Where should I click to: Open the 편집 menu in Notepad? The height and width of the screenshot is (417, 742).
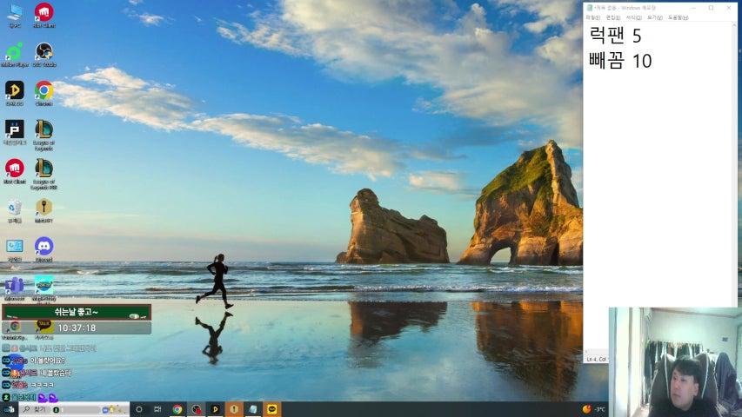[612, 17]
